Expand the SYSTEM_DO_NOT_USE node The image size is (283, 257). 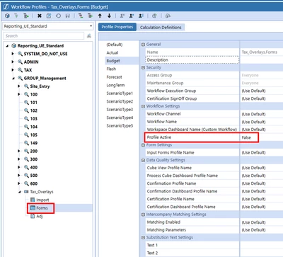click(x=13, y=54)
